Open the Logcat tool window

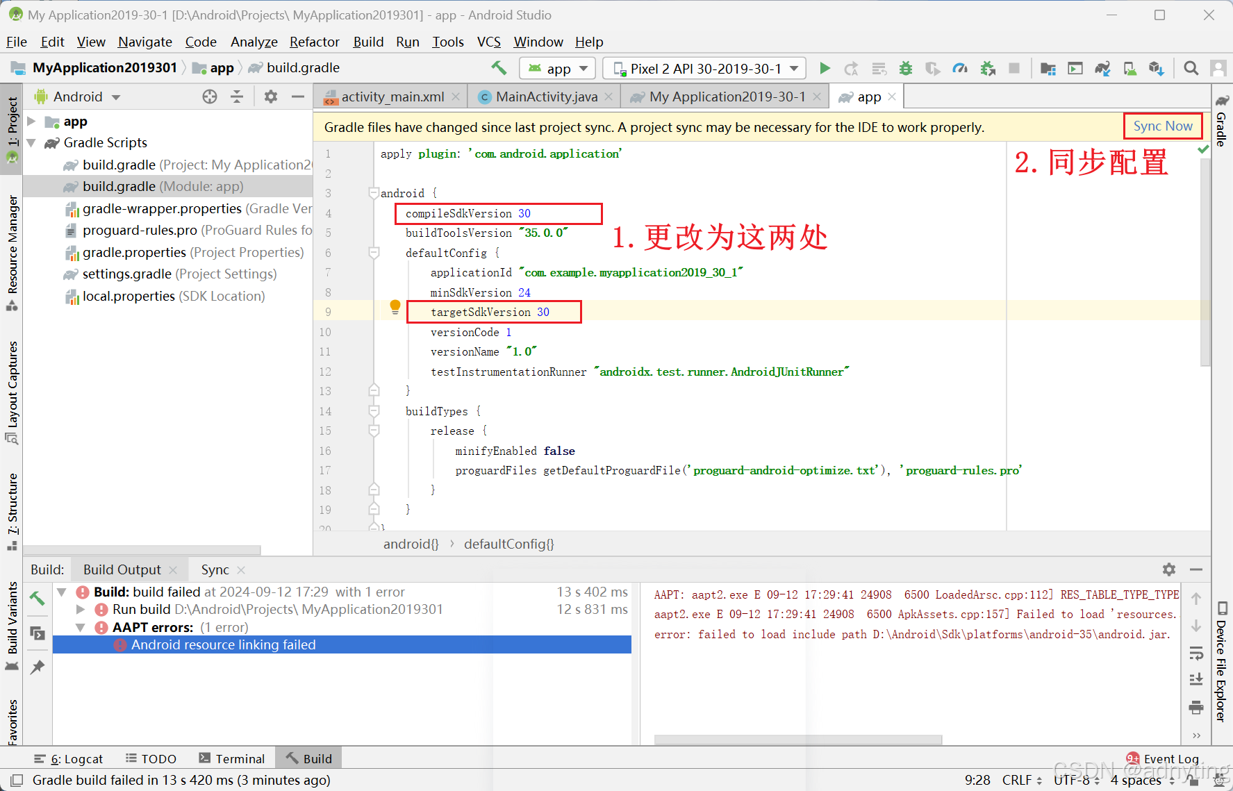click(x=69, y=758)
